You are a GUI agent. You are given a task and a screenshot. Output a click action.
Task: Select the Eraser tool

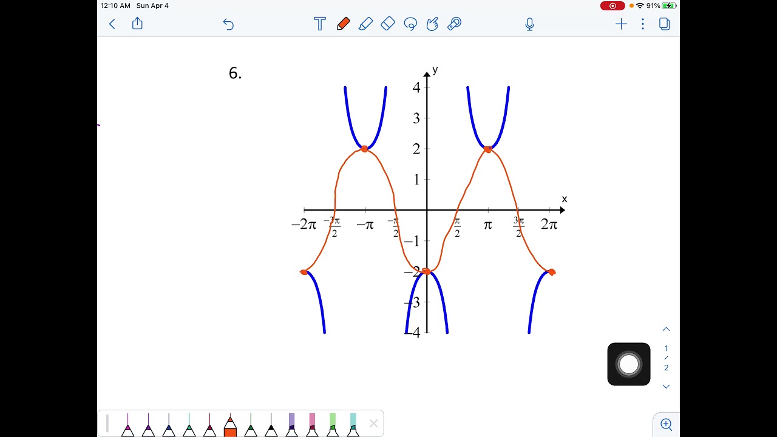coord(388,24)
